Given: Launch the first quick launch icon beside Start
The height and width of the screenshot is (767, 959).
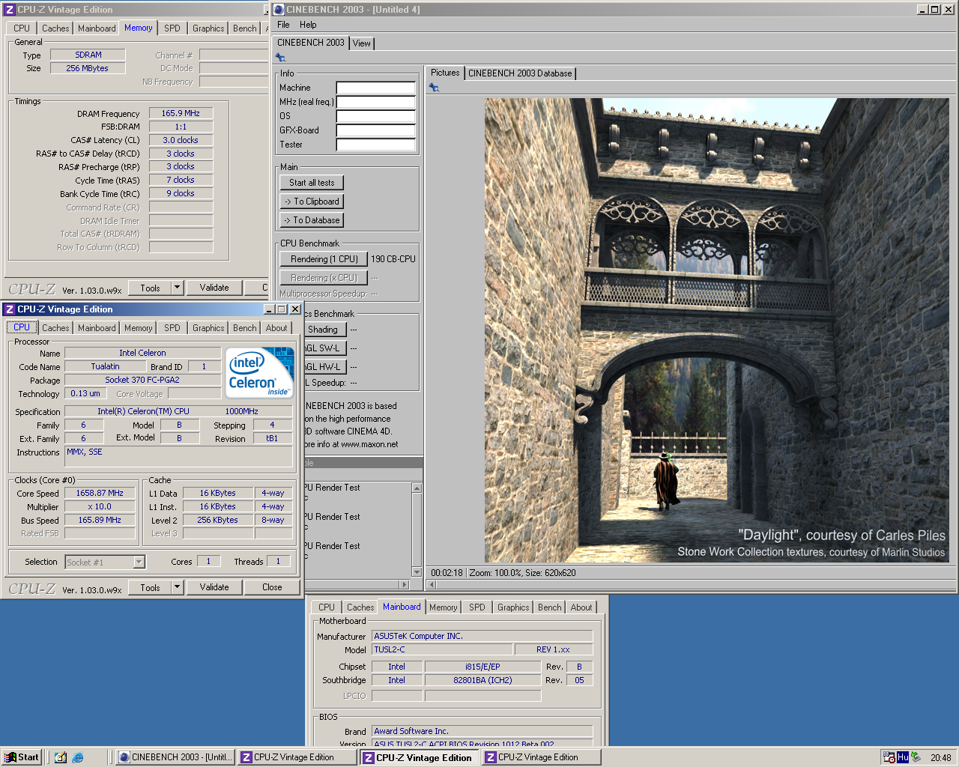Looking at the screenshot, I should [61, 757].
